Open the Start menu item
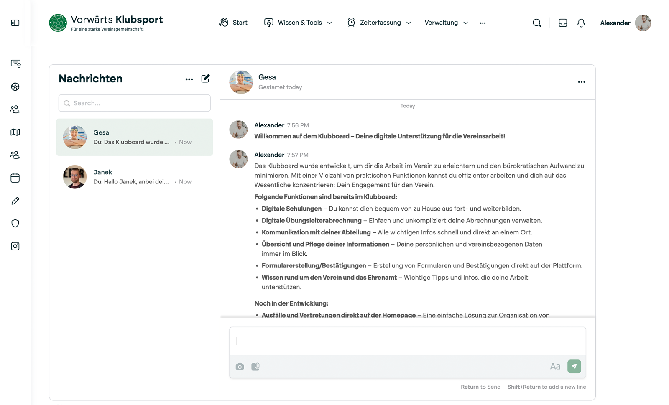The height and width of the screenshot is (405, 669). 233,23
